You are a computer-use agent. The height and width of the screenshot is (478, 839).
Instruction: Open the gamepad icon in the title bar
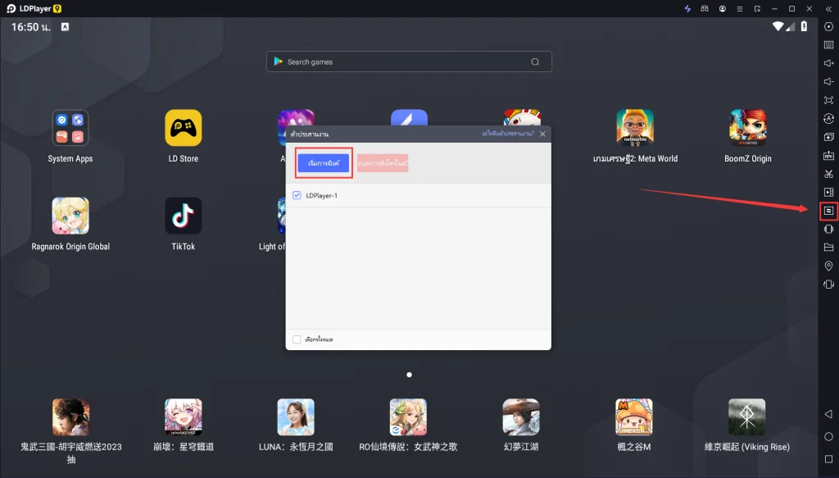tap(705, 8)
